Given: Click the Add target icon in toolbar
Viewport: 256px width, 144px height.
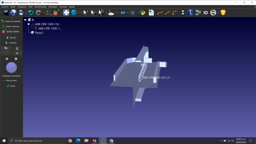Looking at the screenshot, I should click(55, 13).
